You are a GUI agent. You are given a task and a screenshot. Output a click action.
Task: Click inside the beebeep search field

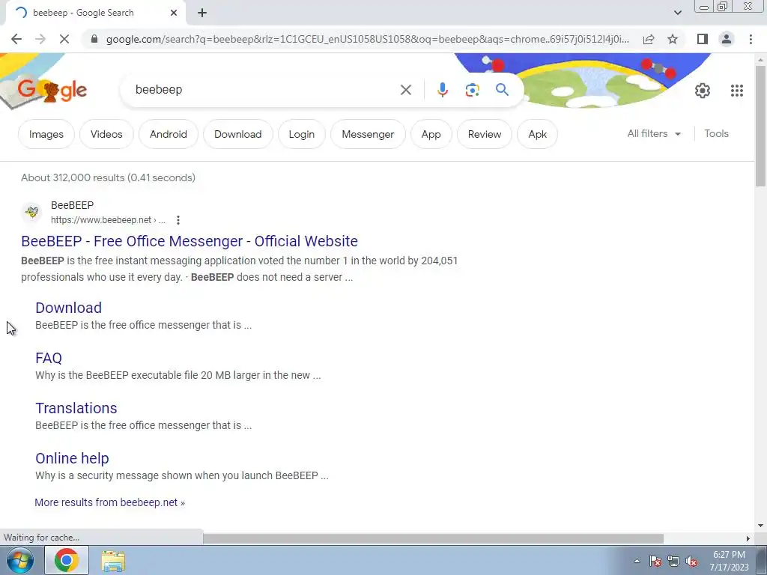[264, 90]
